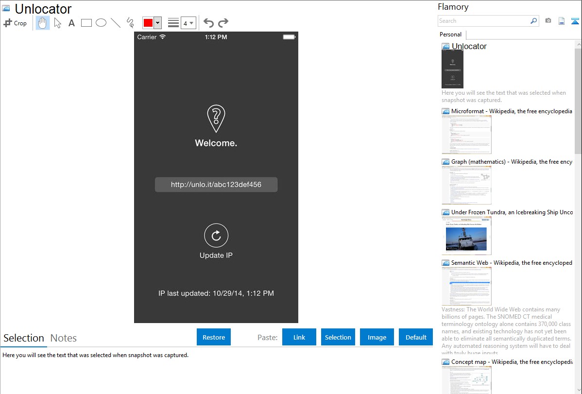Select the straight line tool

pyautogui.click(x=116, y=23)
